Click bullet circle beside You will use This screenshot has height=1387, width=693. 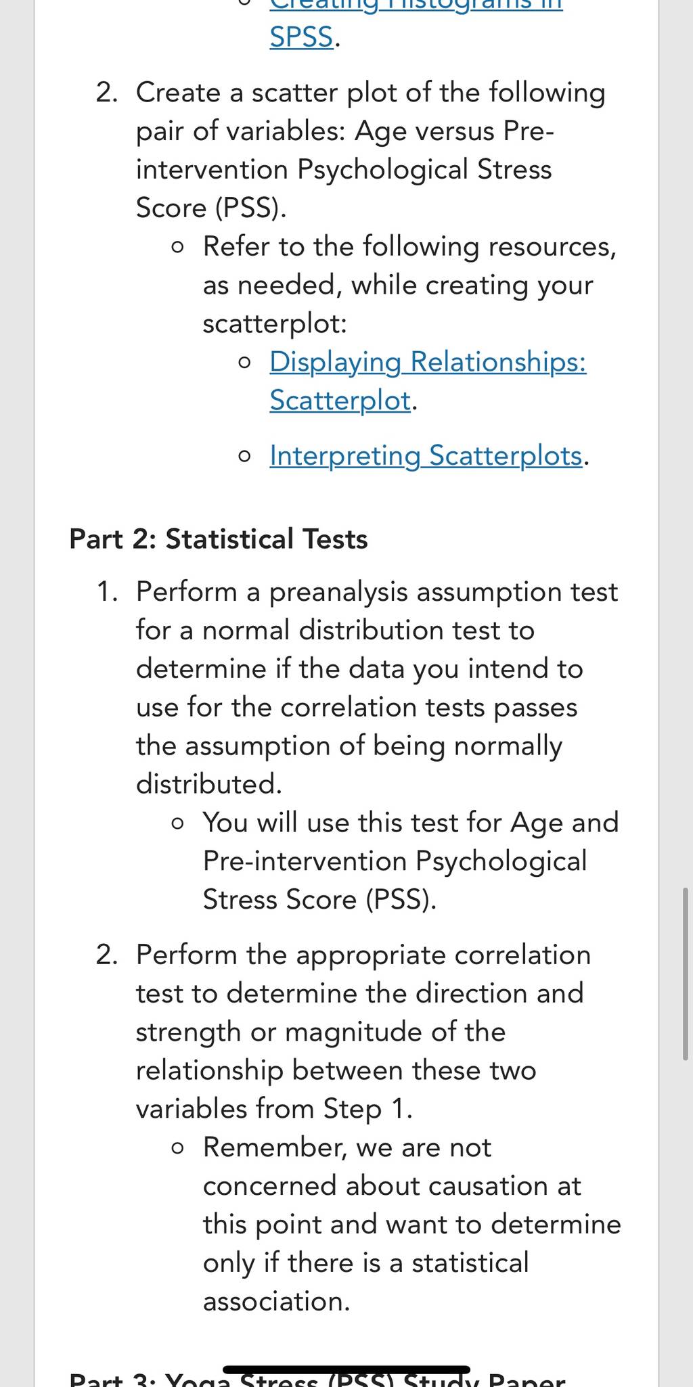[x=178, y=823]
